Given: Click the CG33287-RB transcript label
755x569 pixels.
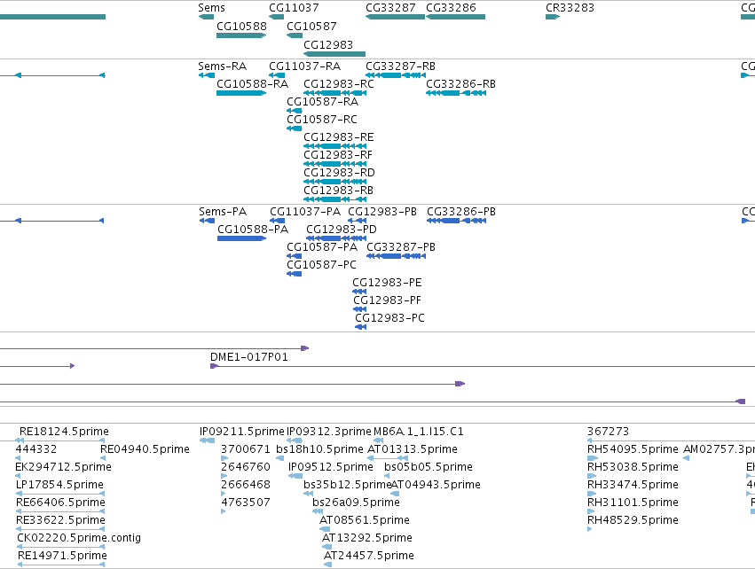Looking at the screenshot, I should pos(401,66).
